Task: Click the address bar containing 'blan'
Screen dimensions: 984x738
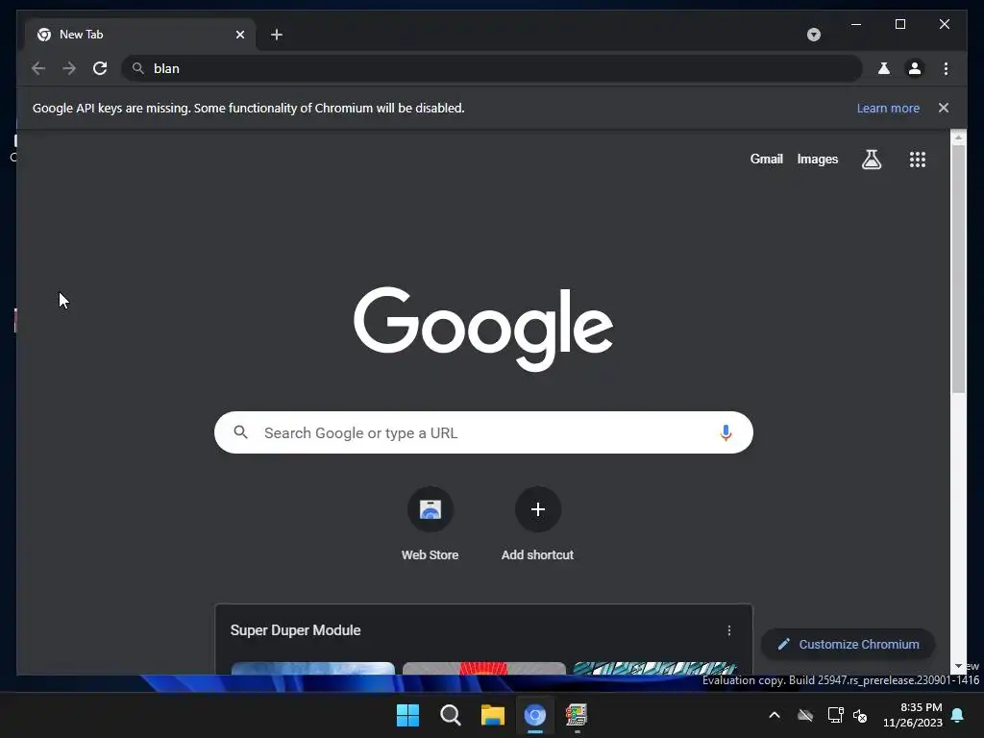Action: [492, 68]
